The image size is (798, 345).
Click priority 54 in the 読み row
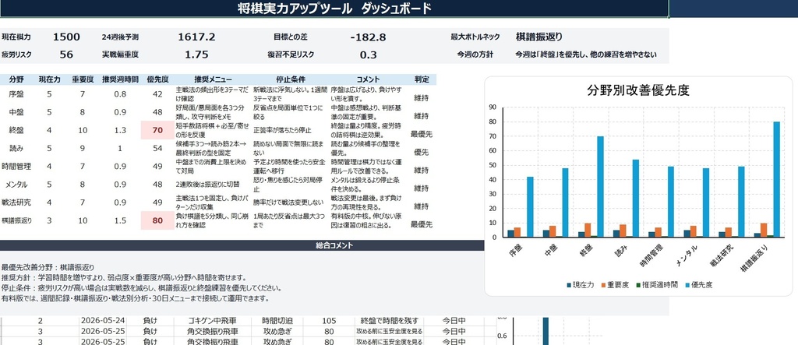[157, 148]
